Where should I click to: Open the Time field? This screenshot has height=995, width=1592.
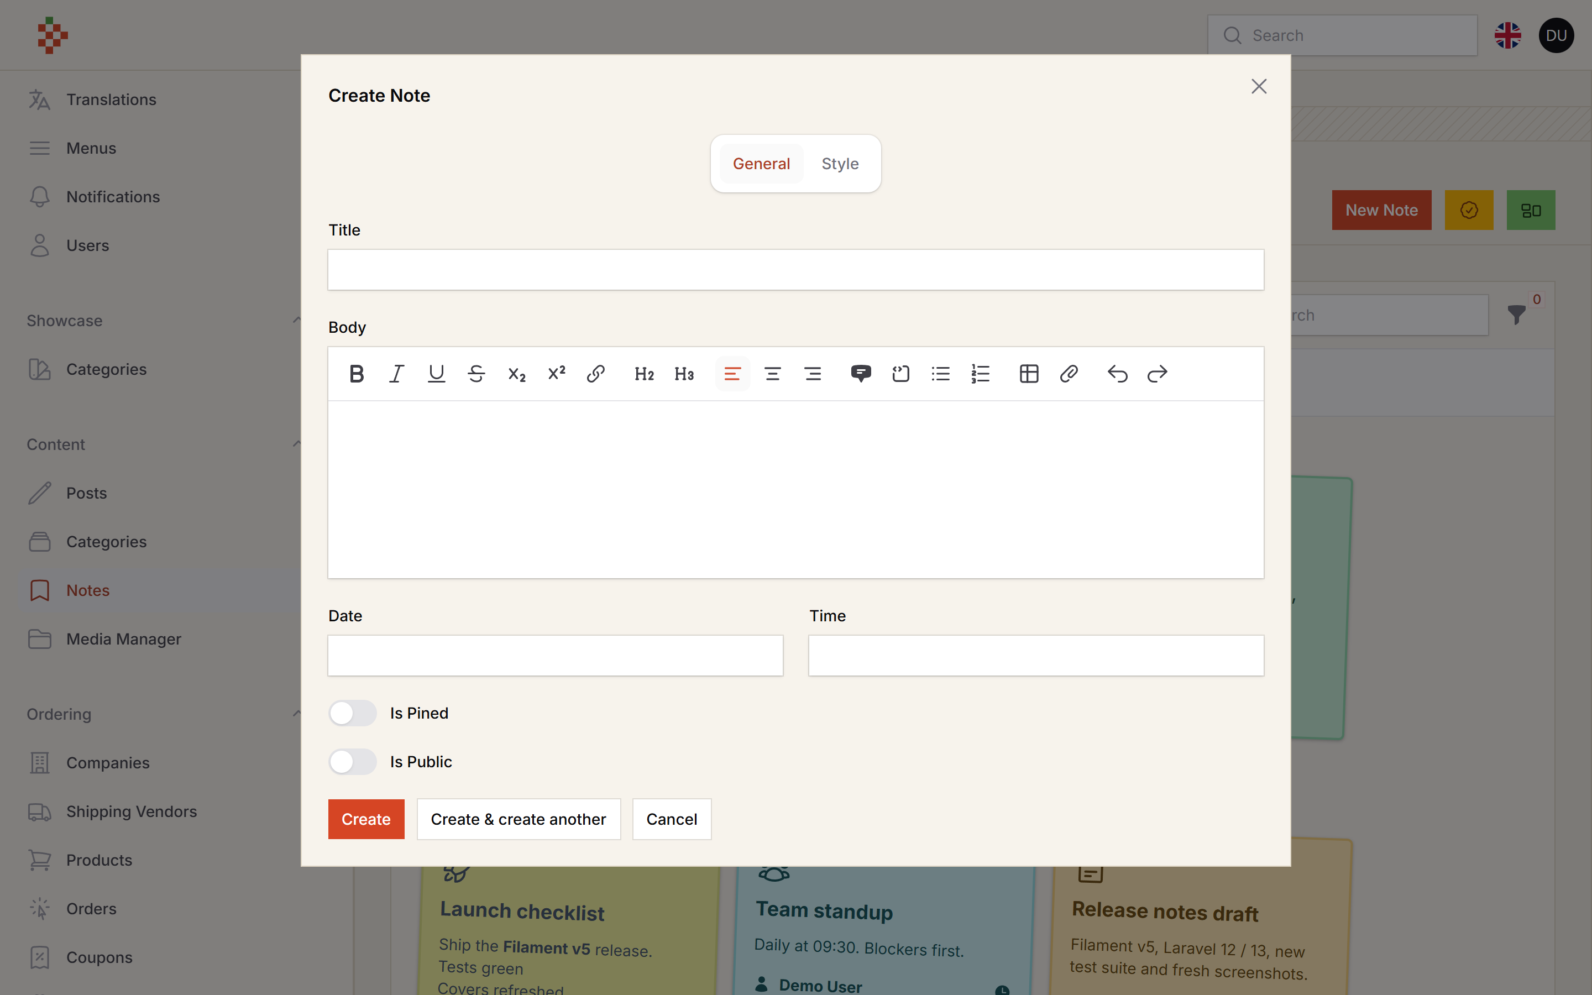1036,656
